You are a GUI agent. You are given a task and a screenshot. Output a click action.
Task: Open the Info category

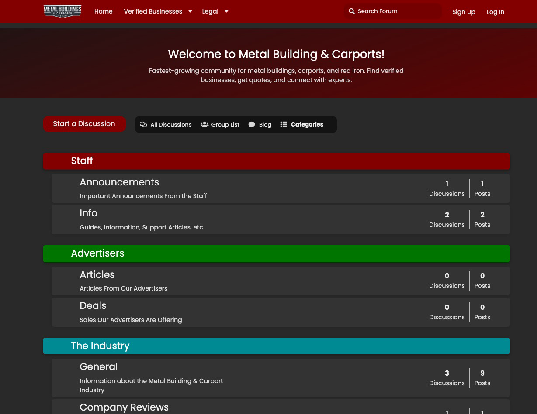click(x=89, y=213)
